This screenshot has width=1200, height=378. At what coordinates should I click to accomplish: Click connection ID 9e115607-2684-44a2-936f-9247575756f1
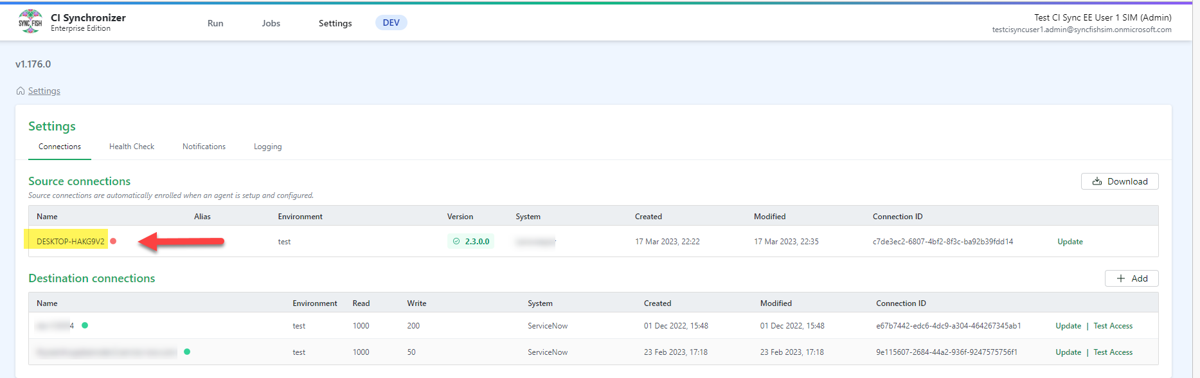947,352
